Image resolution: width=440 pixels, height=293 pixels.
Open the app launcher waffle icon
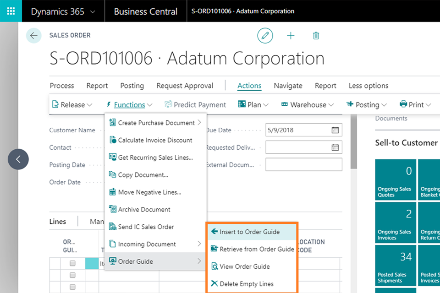(11, 11)
